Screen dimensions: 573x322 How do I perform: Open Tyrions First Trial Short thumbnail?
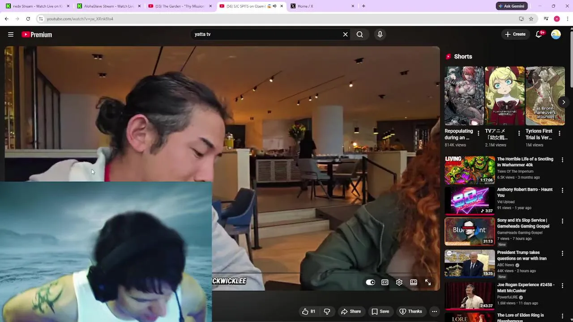[545, 96]
